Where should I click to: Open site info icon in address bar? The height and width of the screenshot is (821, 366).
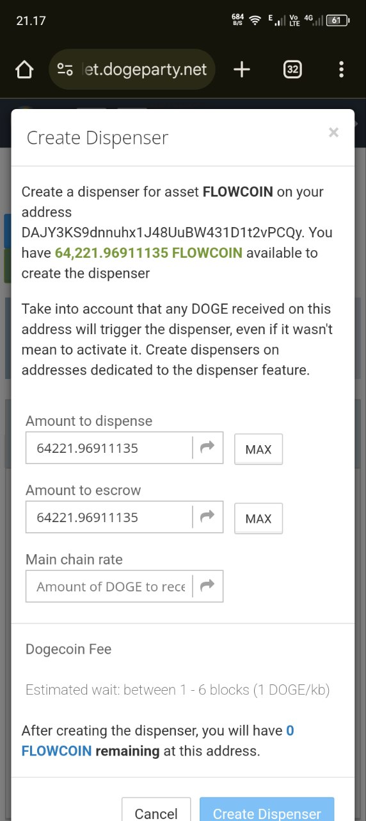65,69
